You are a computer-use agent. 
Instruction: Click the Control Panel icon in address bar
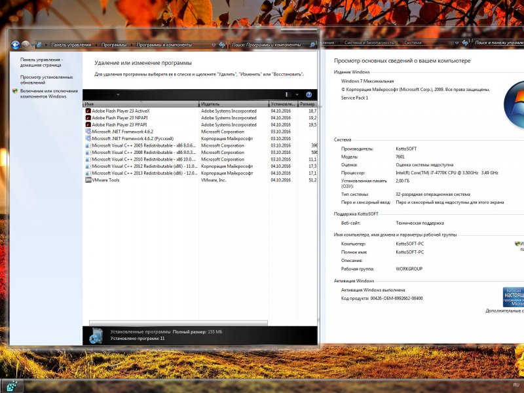pos(39,45)
